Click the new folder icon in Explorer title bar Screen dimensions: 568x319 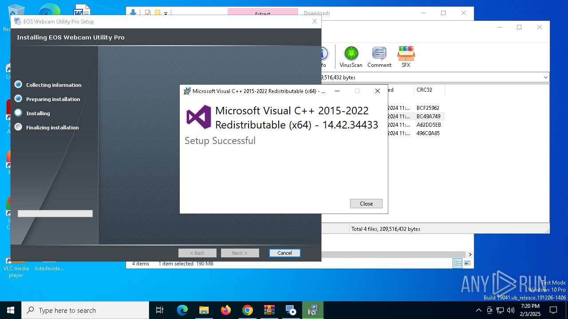[157, 13]
